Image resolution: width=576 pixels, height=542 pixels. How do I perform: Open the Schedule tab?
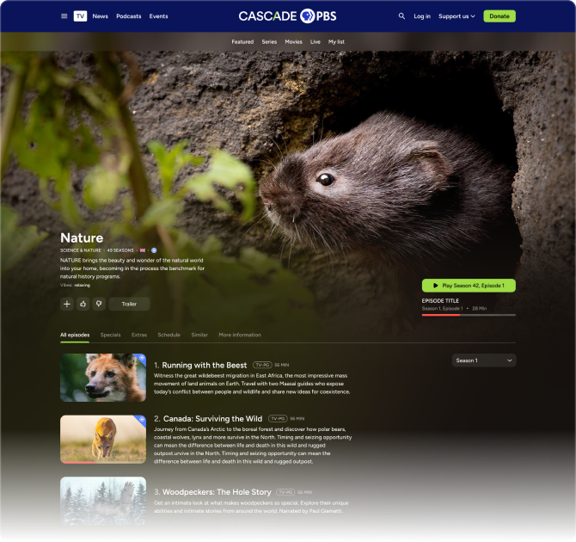tap(169, 335)
